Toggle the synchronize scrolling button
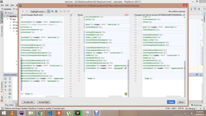 tap(49, 12)
